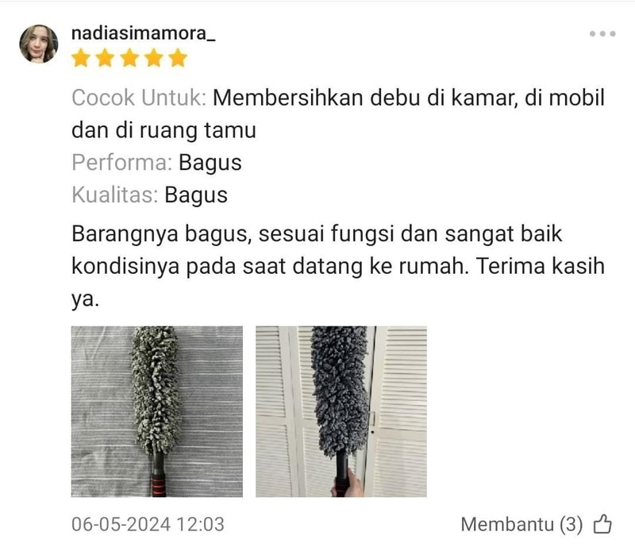Open duster photo held near white shutters
Image resolution: width=635 pixels, height=555 pixels.
(x=341, y=411)
